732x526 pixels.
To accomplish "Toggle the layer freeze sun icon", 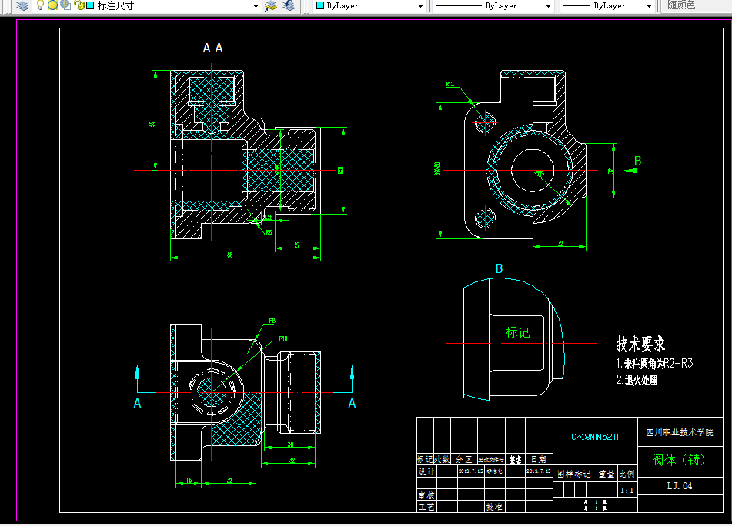I will click(53, 5).
